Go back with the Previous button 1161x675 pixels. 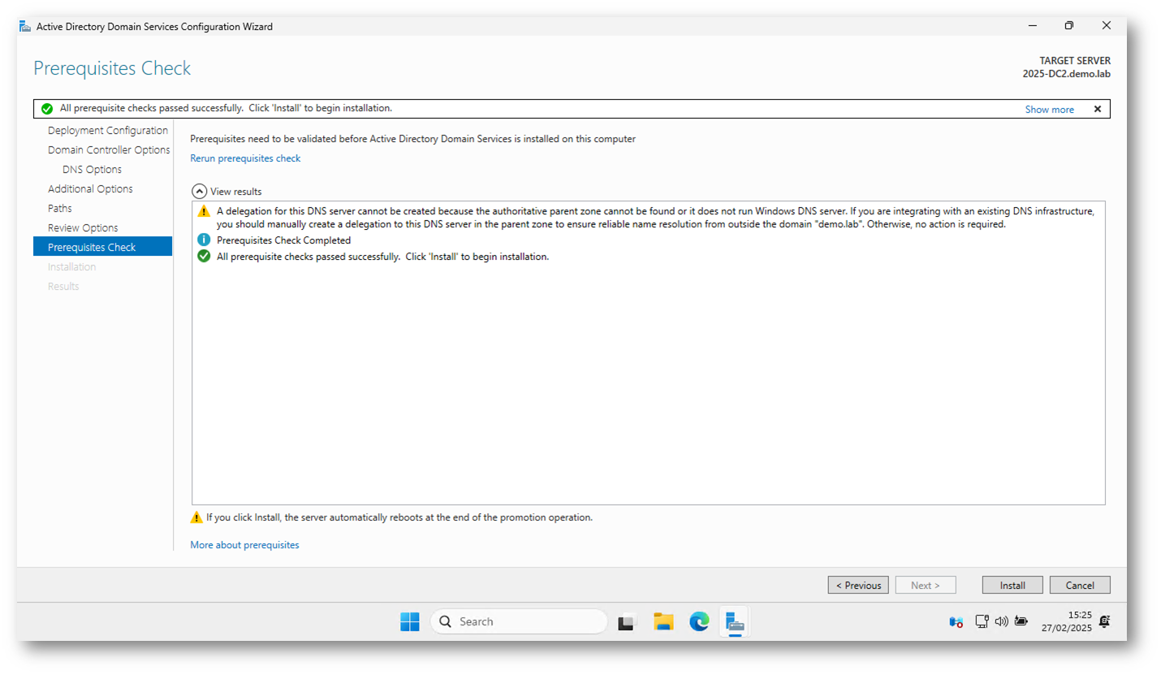pyautogui.click(x=858, y=585)
